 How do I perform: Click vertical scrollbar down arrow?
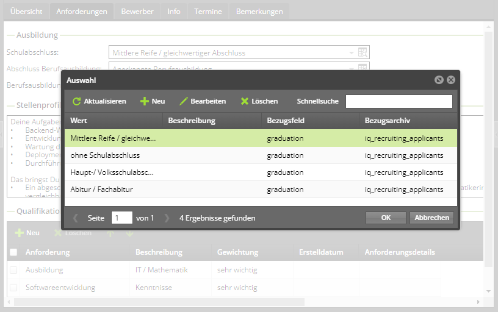488,291
